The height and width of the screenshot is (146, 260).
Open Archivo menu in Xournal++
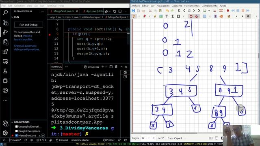(136, 6)
